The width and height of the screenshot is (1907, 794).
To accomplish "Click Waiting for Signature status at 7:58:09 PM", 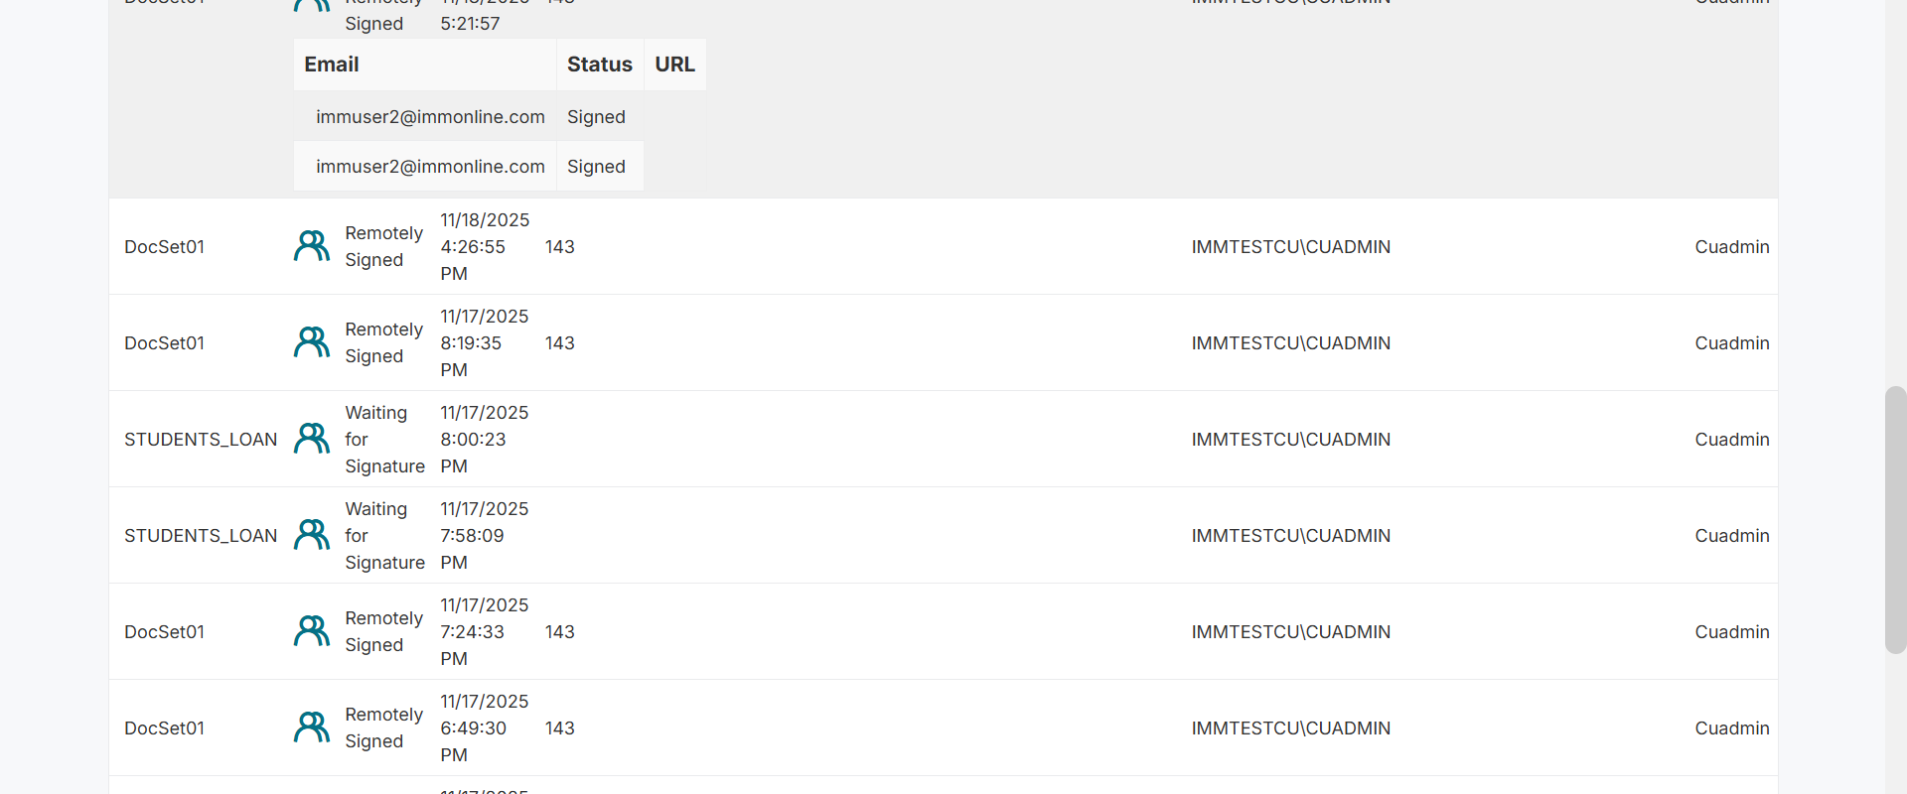I will 383,535.
